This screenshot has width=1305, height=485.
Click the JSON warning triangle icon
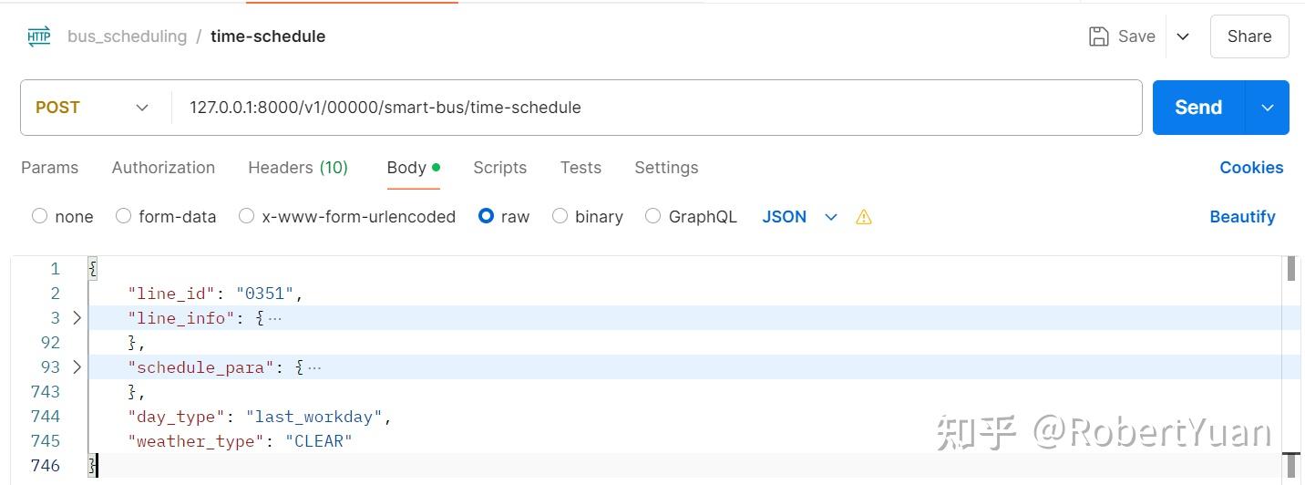click(x=864, y=217)
